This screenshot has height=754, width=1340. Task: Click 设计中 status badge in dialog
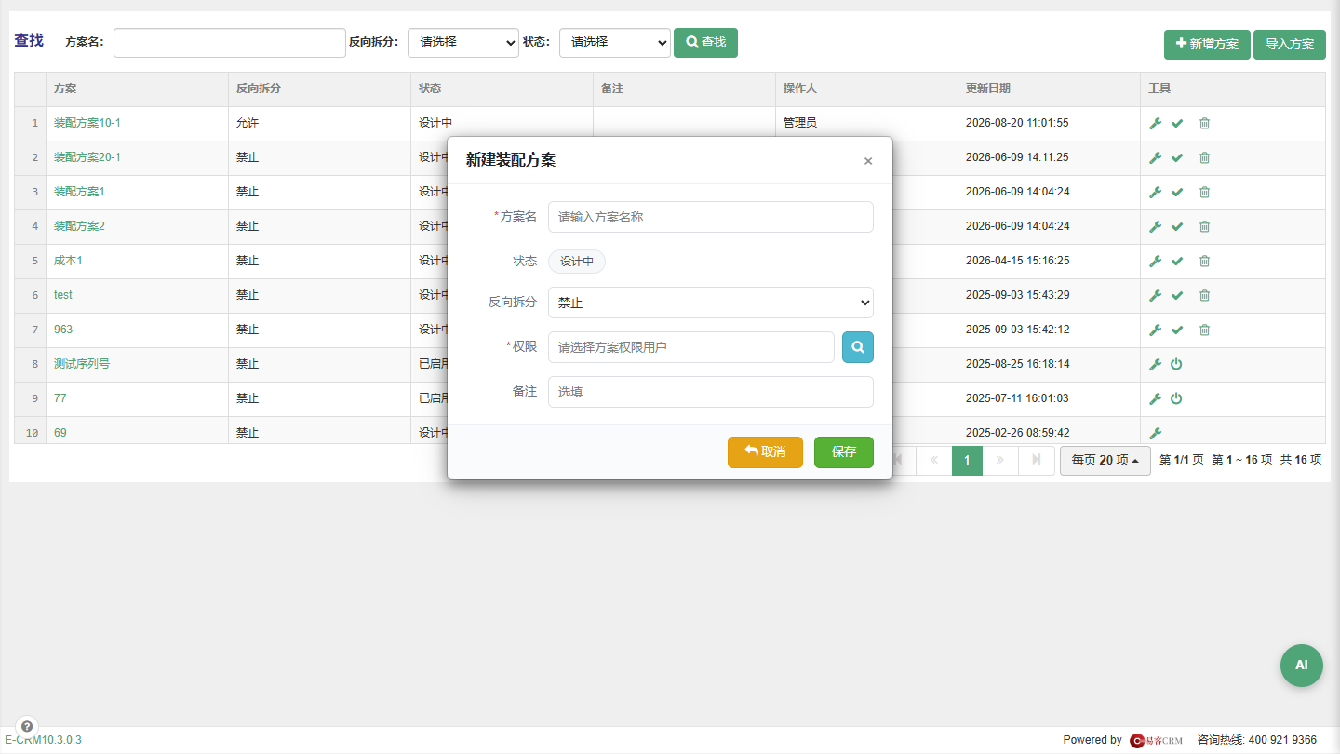577,262
